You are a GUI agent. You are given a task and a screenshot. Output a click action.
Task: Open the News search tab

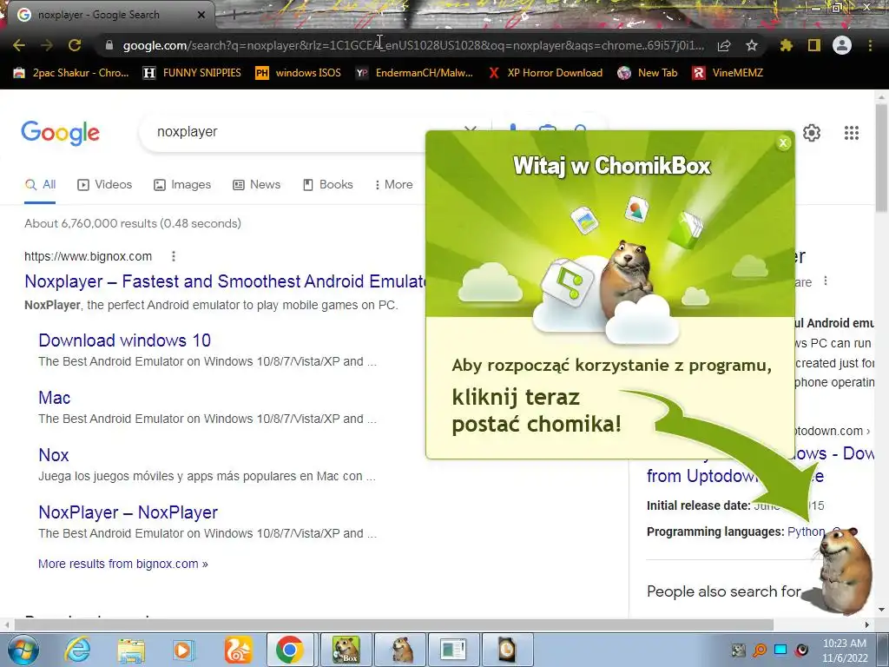256,184
